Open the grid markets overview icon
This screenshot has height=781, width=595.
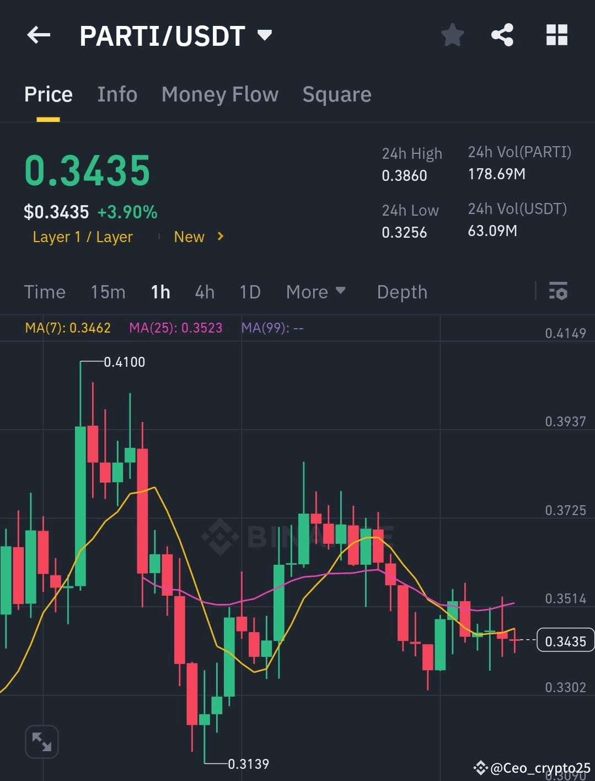pyautogui.click(x=556, y=34)
